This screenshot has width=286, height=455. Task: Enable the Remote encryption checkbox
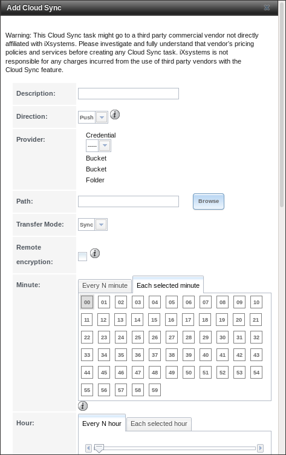pos(82,256)
